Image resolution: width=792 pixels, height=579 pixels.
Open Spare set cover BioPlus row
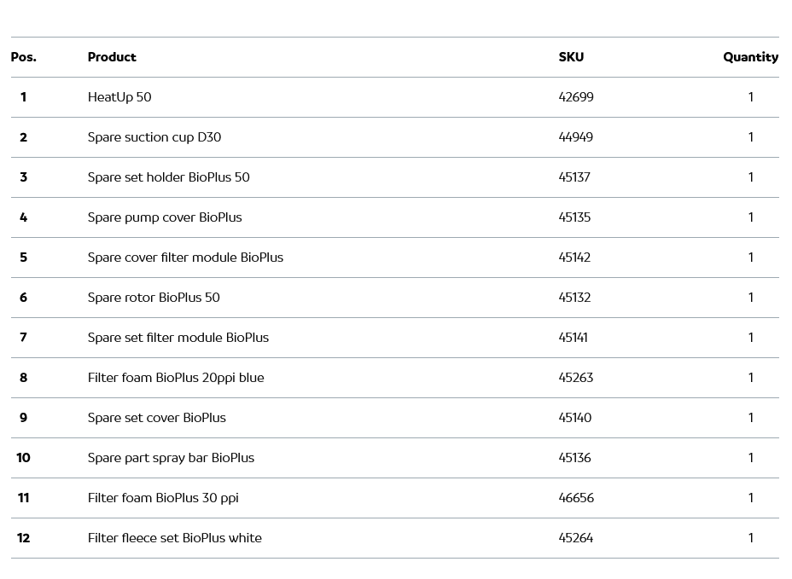pos(156,418)
